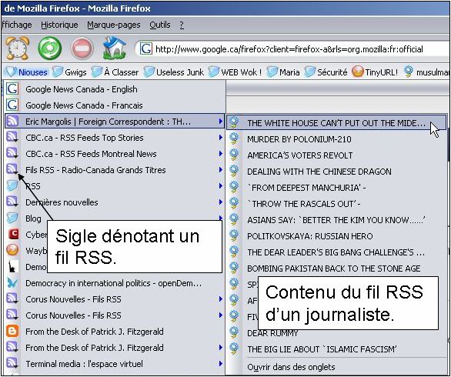Image resolution: width=451 pixels, height=377 pixels.
Task: Click RSS icon of Eric Margolis feed
Action: point(12,121)
